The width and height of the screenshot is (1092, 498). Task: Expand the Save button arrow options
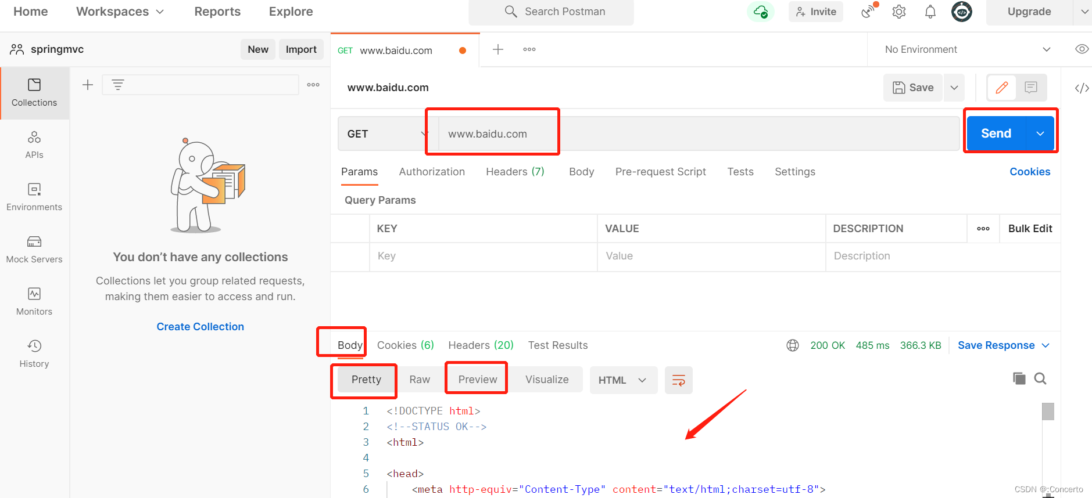[954, 88]
